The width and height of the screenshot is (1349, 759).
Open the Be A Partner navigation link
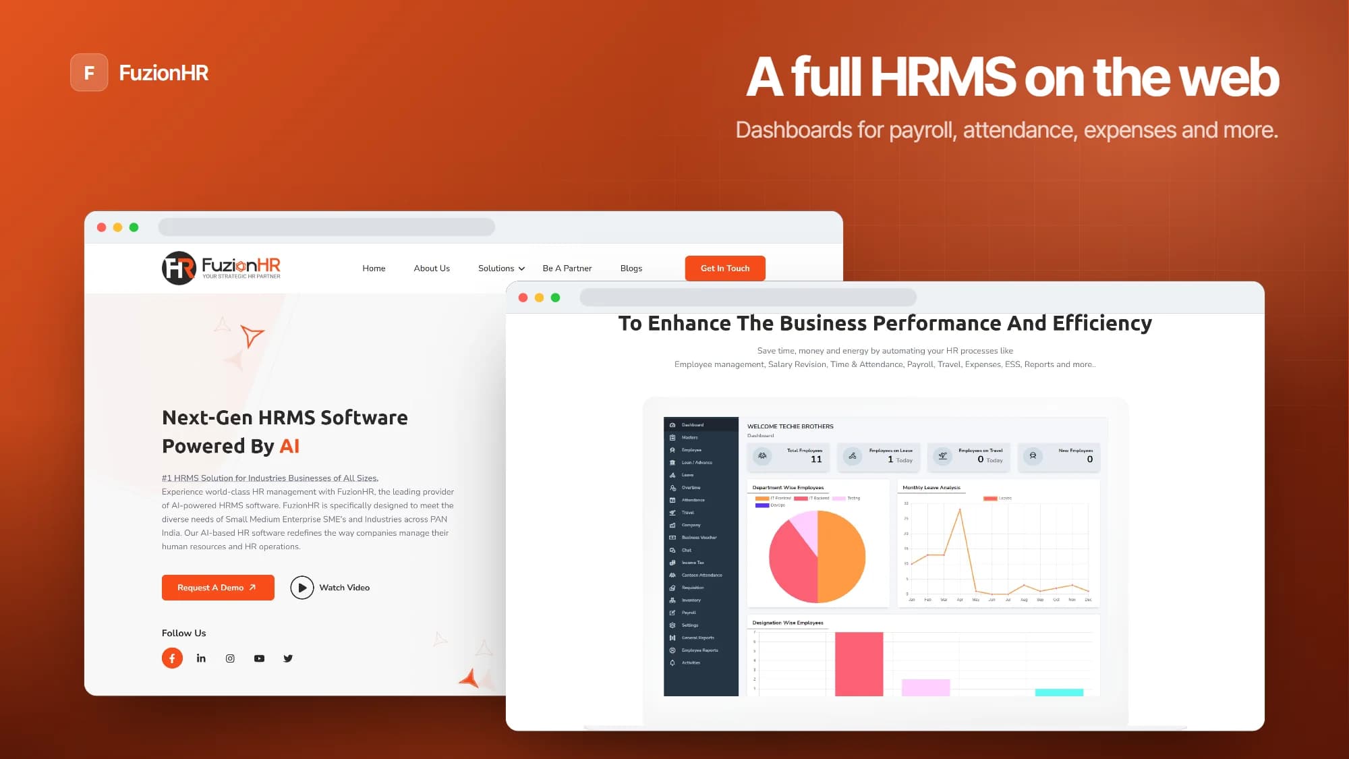[567, 269]
